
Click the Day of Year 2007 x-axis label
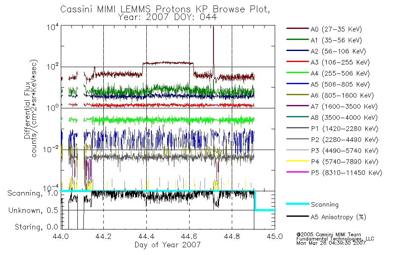(168, 245)
